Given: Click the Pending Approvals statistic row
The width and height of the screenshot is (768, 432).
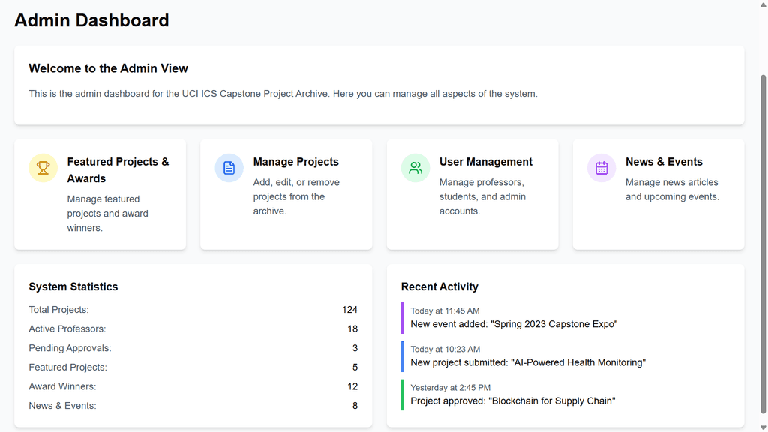Looking at the screenshot, I should pos(193,348).
